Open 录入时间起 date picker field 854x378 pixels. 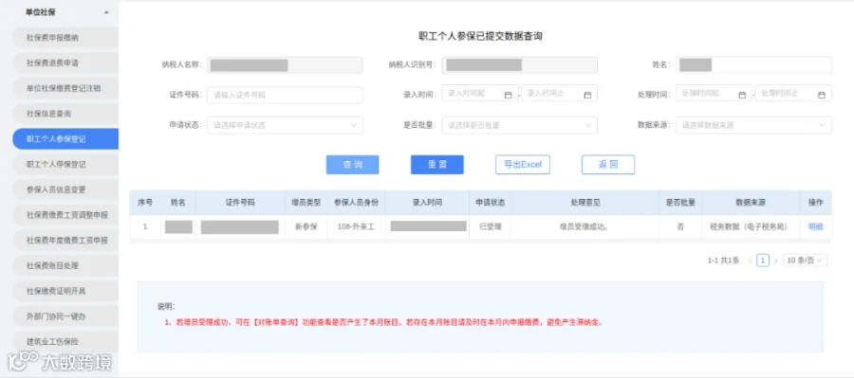[480, 93]
